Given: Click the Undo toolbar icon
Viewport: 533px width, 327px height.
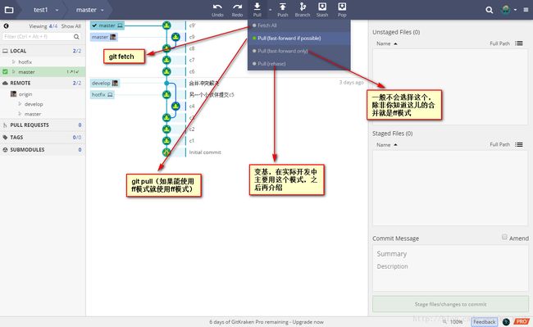Looking at the screenshot, I should coord(217,10).
